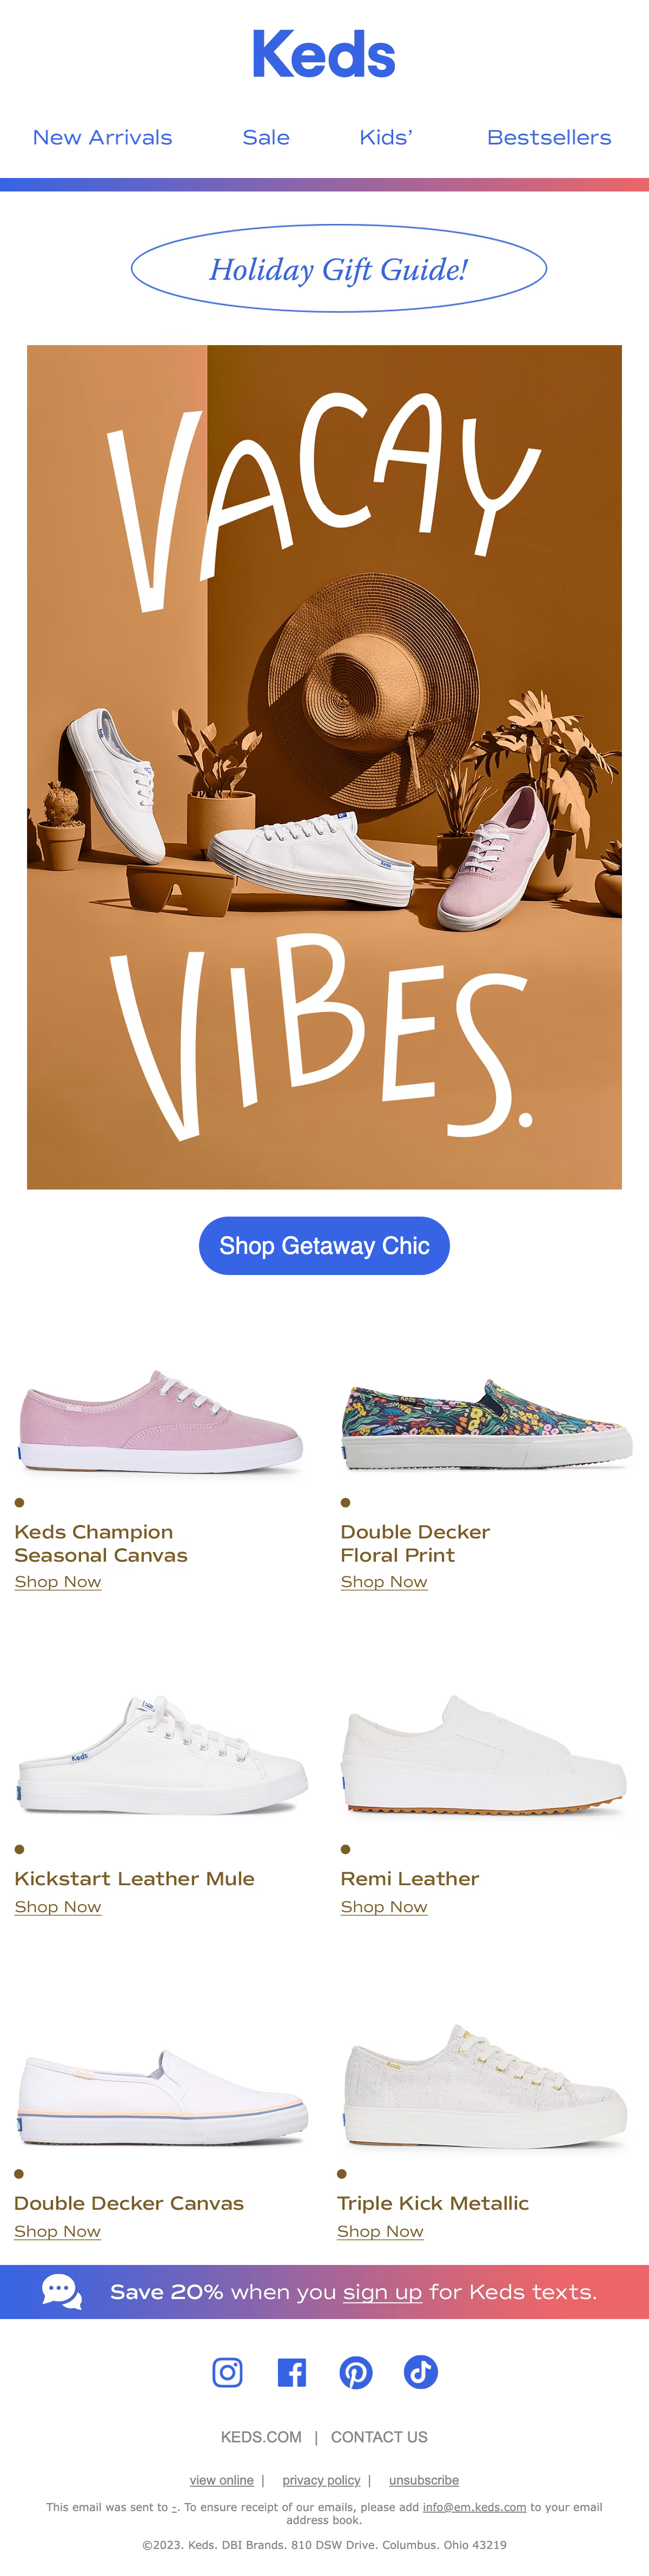Select Kids' navigation item

(x=386, y=138)
